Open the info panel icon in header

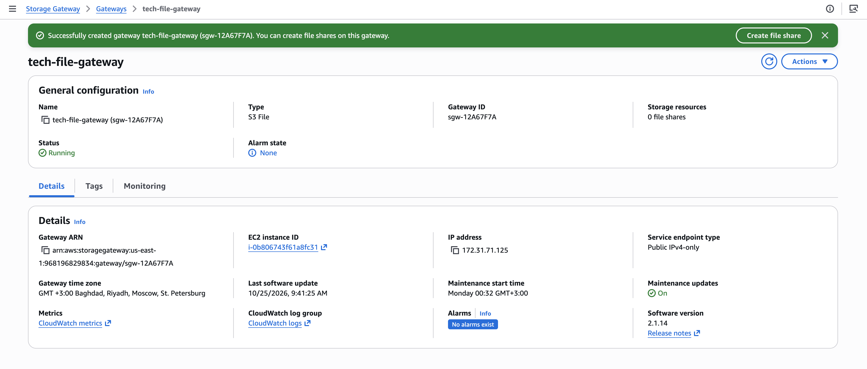click(x=830, y=9)
